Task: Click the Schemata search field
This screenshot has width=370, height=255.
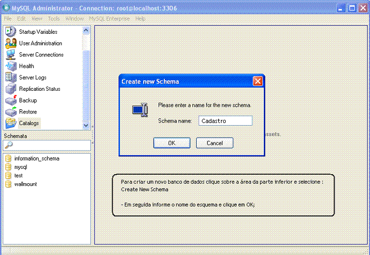Action: tap(47, 145)
